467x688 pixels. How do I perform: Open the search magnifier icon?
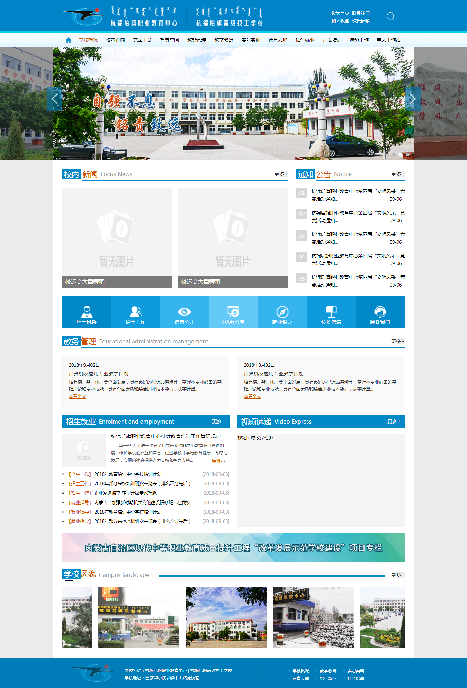tap(390, 17)
